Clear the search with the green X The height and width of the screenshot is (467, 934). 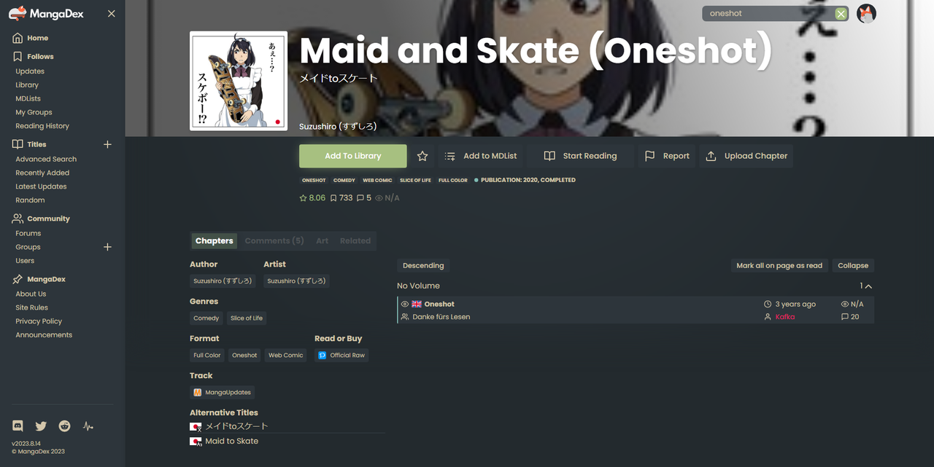[841, 14]
